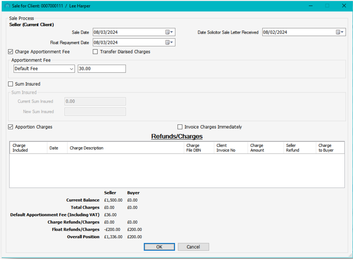
Task: Uncheck Charge Apportionment Fee checkbox
Action: 11,52
